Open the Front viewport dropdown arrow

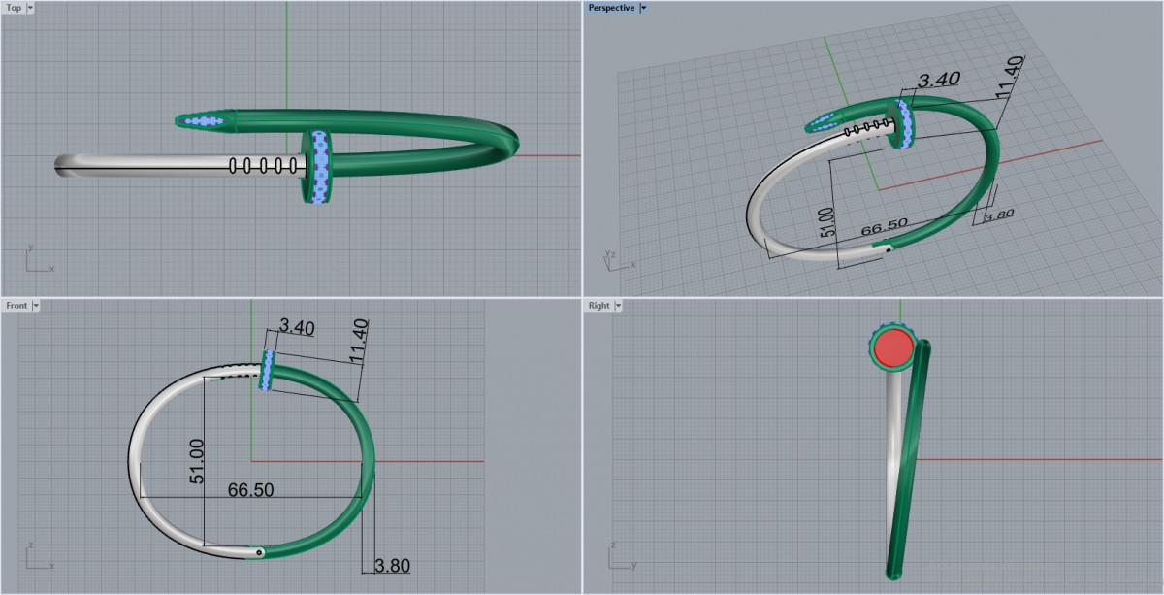pos(36,306)
